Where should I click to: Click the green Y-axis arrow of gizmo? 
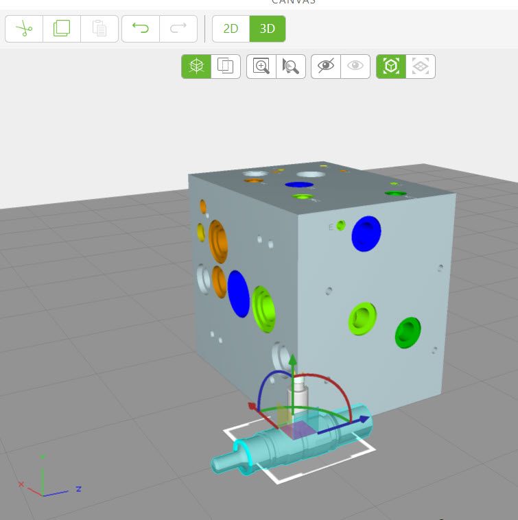[292, 361]
